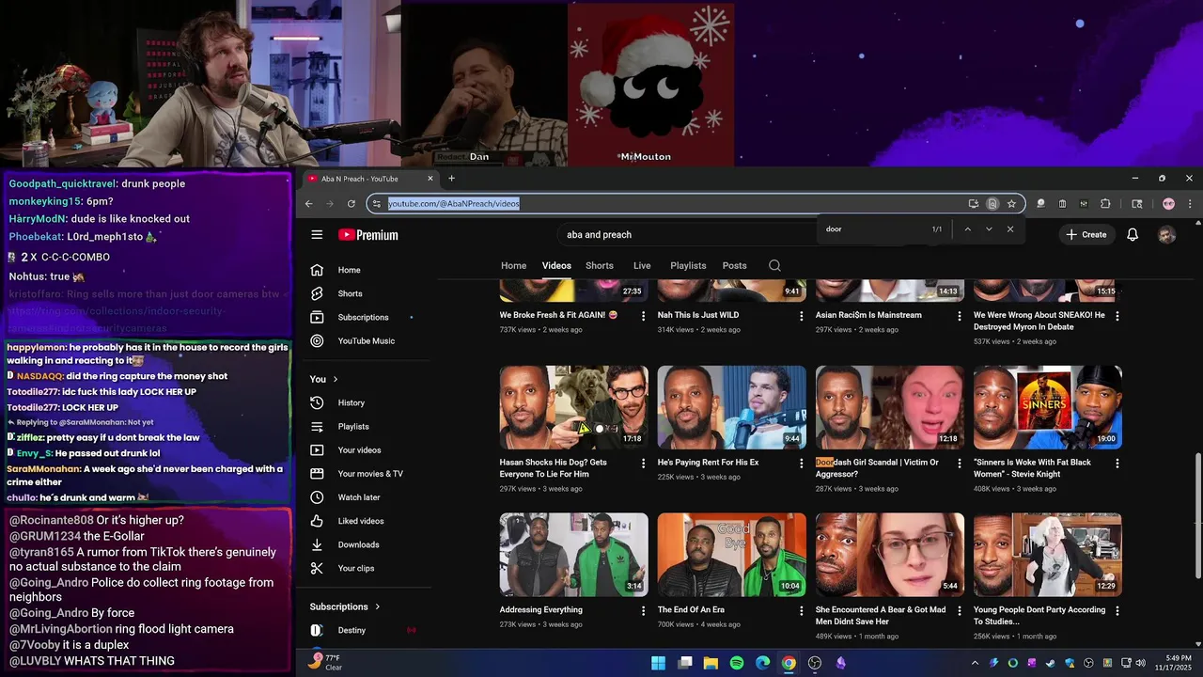Go back in Chrome navigation
Viewport: 1203px width, 677px height.
(308, 203)
